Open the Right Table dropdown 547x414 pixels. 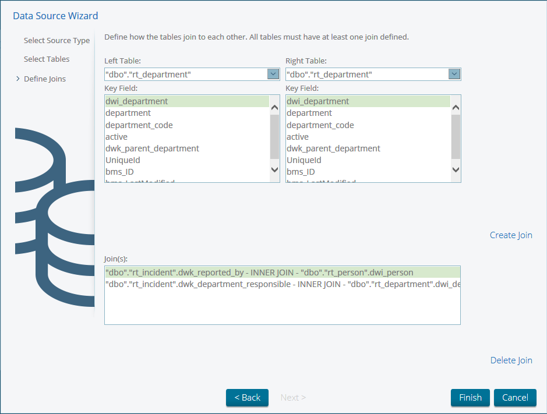pyautogui.click(x=454, y=74)
